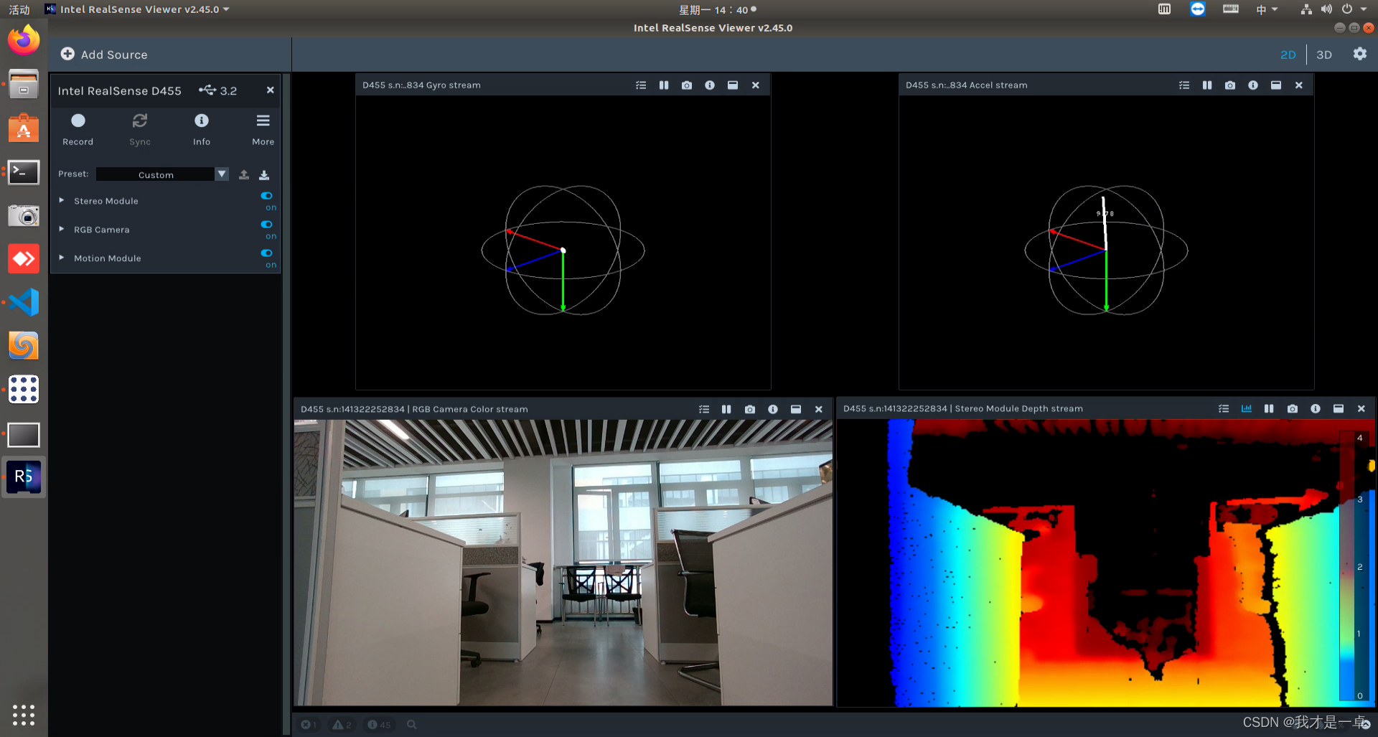
Task: Expand the RGB Camera section
Action: click(62, 230)
